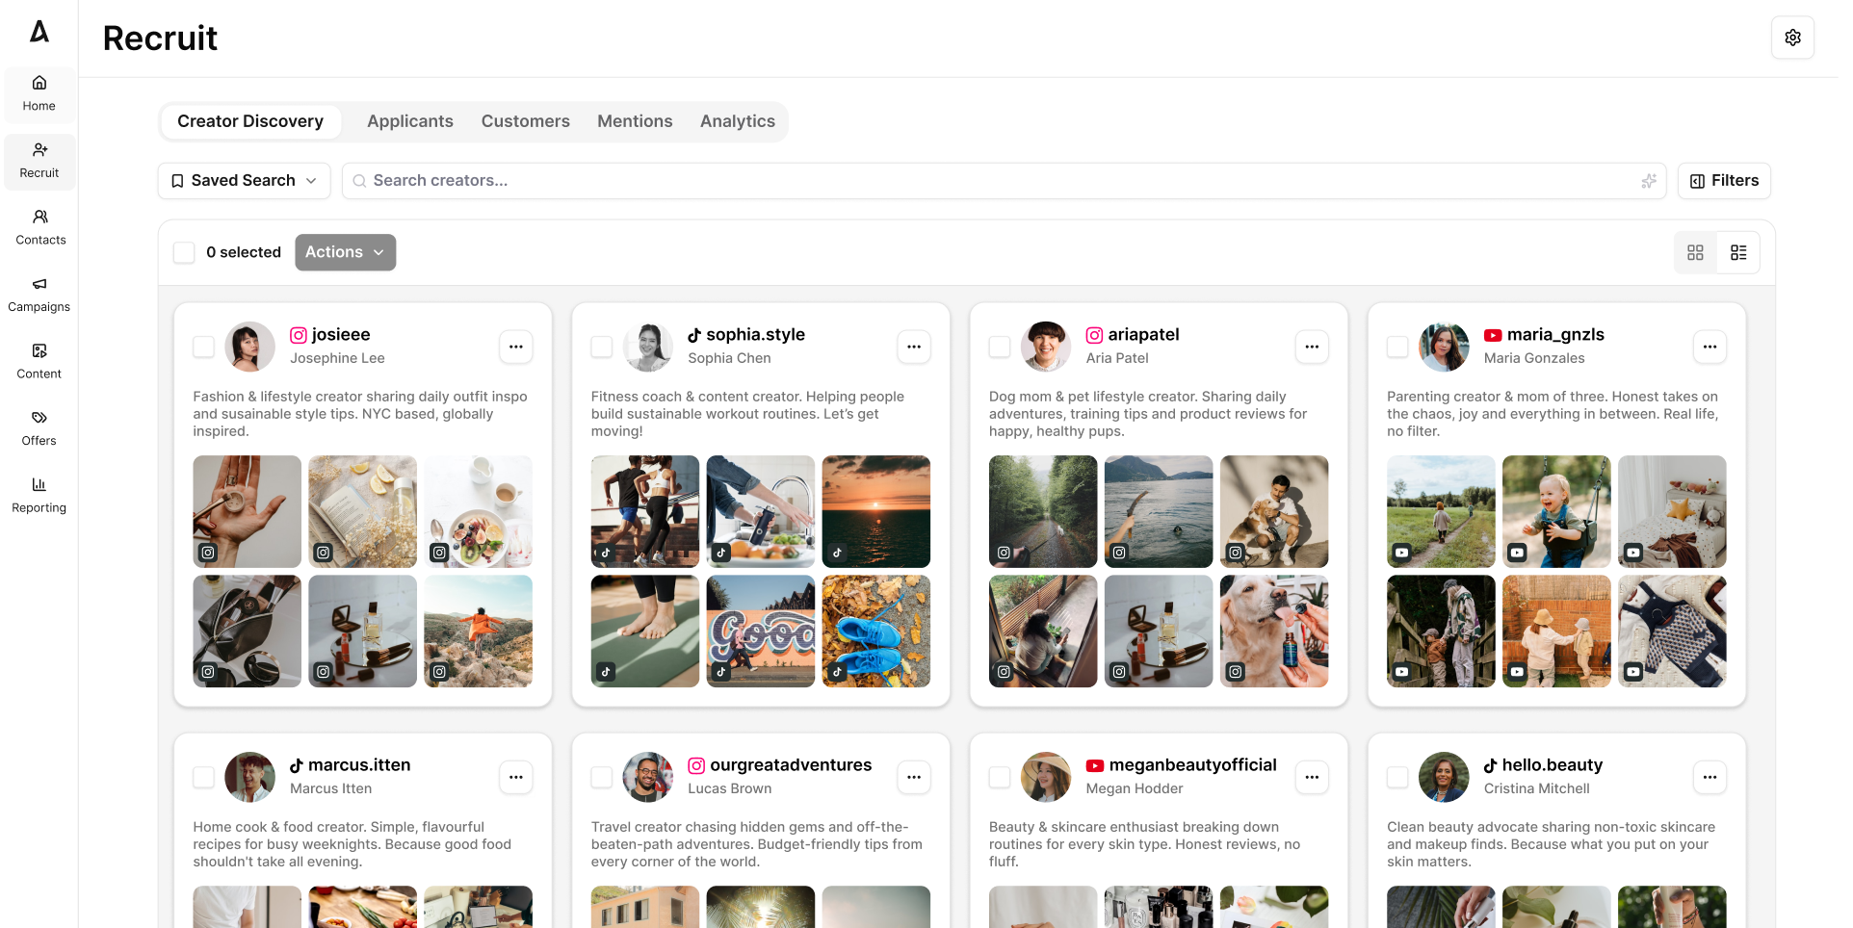The width and height of the screenshot is (1853, 928).
Task: Open more options for sophia.style card
Action: click(x=914, y=347)
